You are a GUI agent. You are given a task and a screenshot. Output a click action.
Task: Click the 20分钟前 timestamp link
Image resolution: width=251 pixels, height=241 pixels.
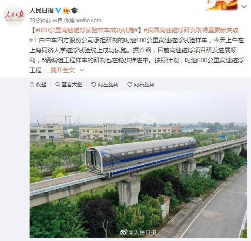click(x=40, y=20)
